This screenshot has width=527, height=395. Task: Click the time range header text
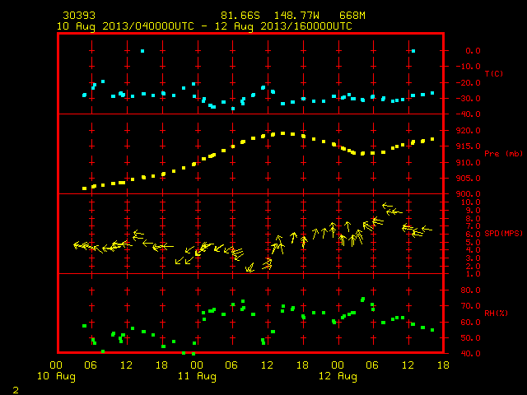tap(204, 26)
